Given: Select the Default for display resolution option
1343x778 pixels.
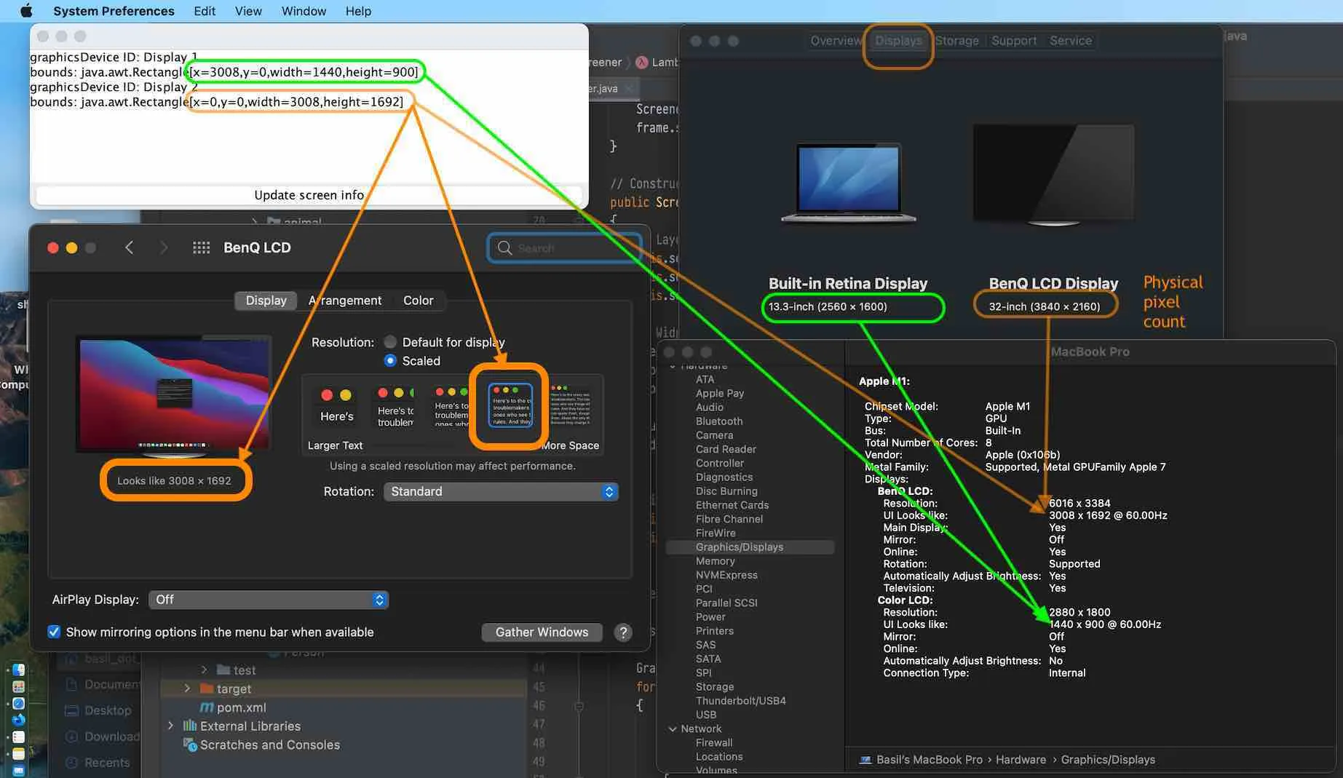Looking at the screenshot, I should tap(390, 342).
